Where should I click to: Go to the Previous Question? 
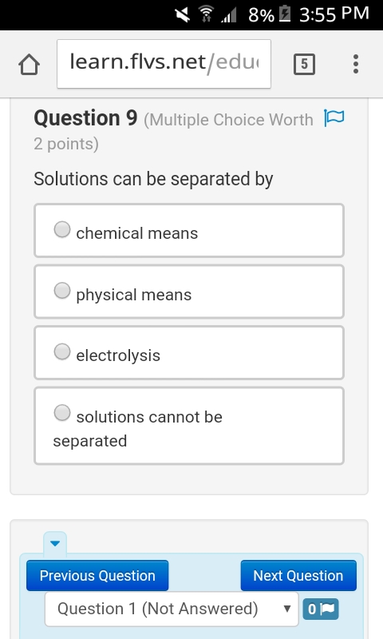coord(97,576)
